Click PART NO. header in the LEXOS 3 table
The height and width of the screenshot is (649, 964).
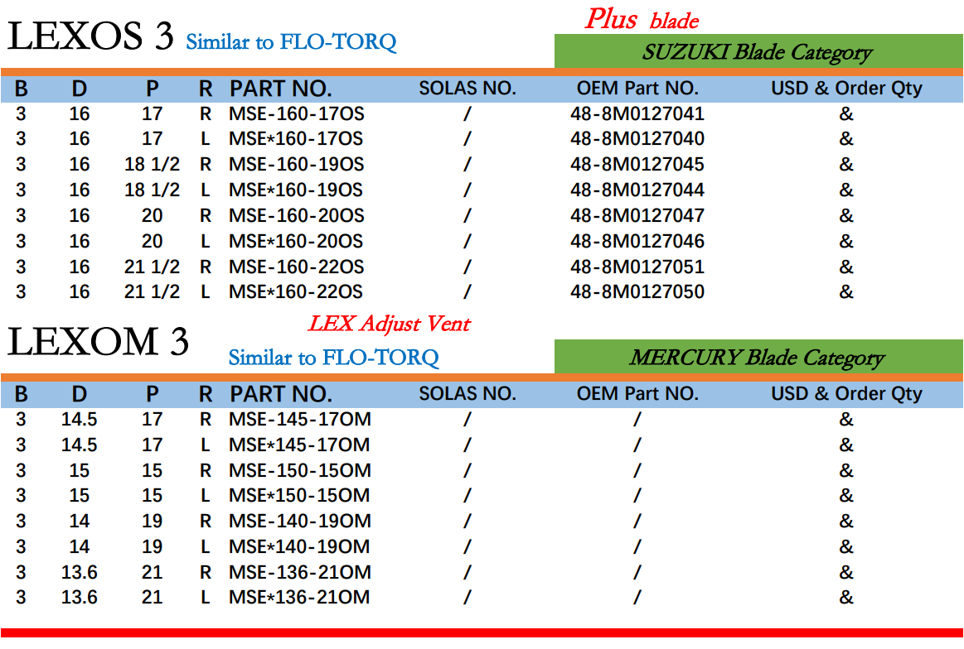tap(280, 89)
